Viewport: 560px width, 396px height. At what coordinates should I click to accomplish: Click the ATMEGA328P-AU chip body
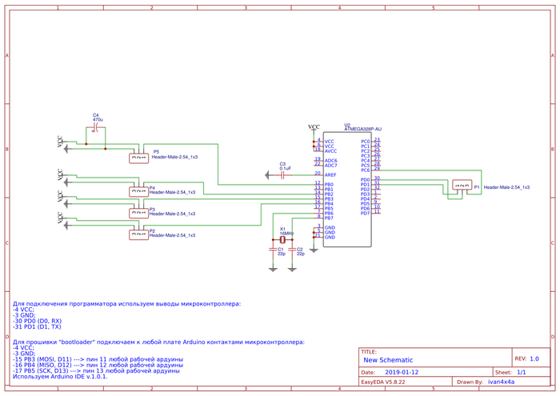346,190
